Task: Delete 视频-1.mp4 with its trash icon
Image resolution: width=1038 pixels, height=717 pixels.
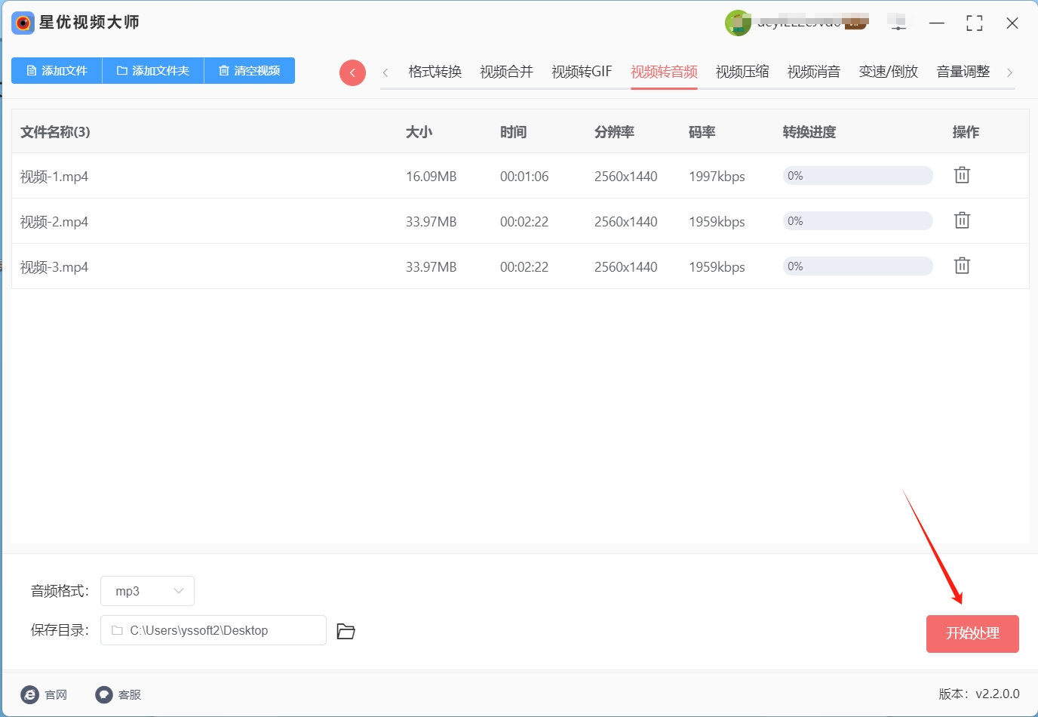Action: coord(962,175)
